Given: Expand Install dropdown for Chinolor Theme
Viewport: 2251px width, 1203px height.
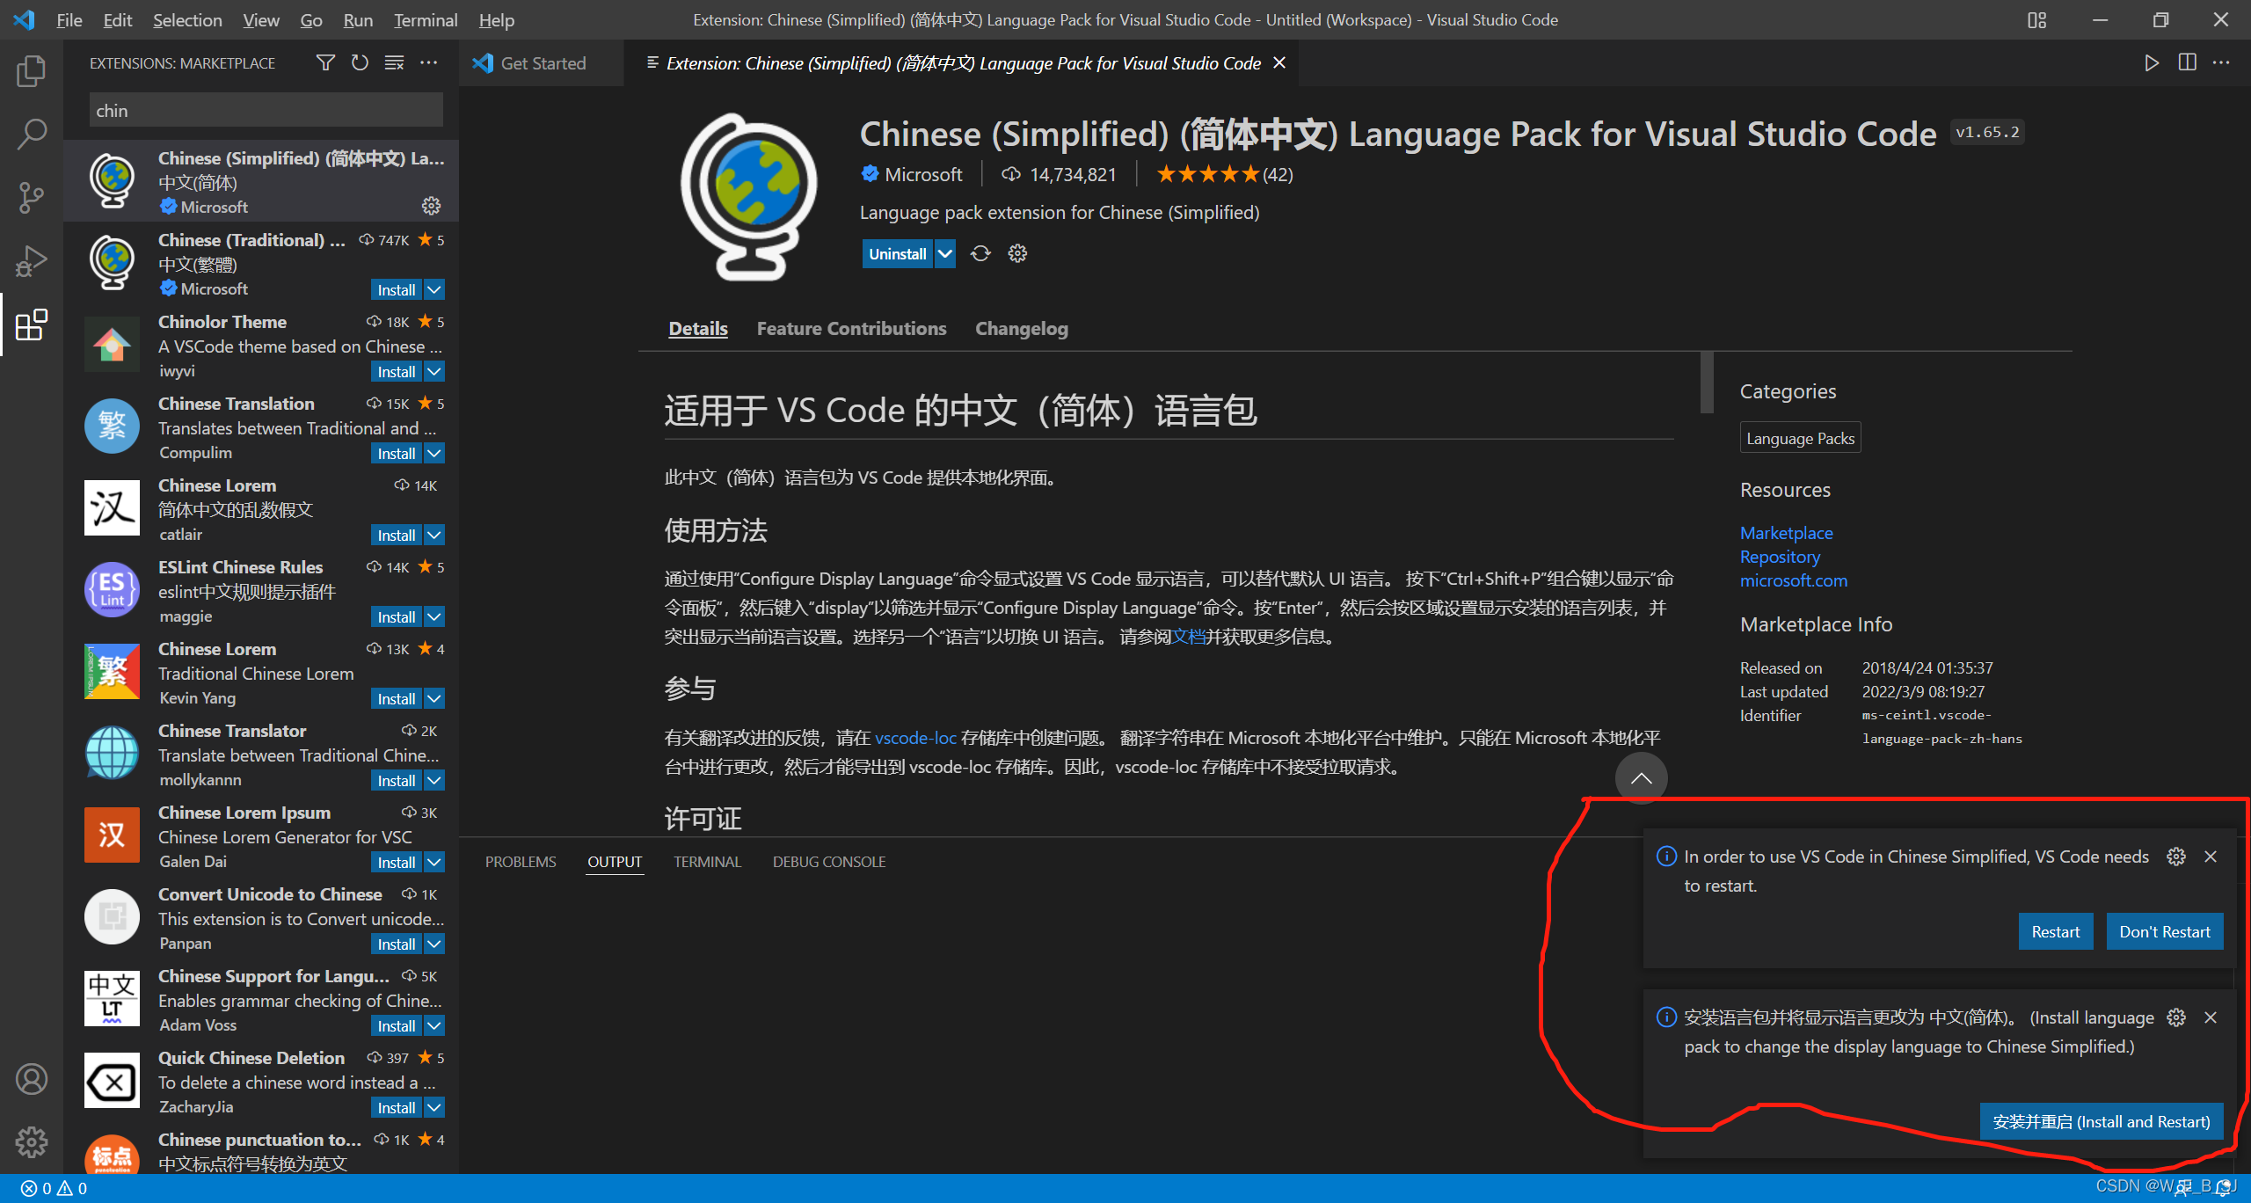Looking at the screenshot, I should tap(434, 372).
